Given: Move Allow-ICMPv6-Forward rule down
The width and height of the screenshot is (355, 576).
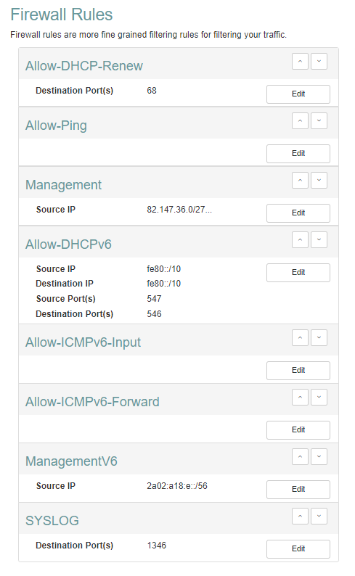Looking at the screenshot, I should click(319, 398).
